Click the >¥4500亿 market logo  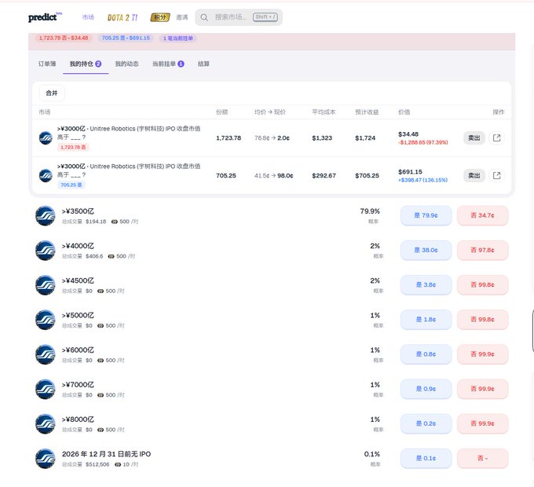click(x=46, y=285)
